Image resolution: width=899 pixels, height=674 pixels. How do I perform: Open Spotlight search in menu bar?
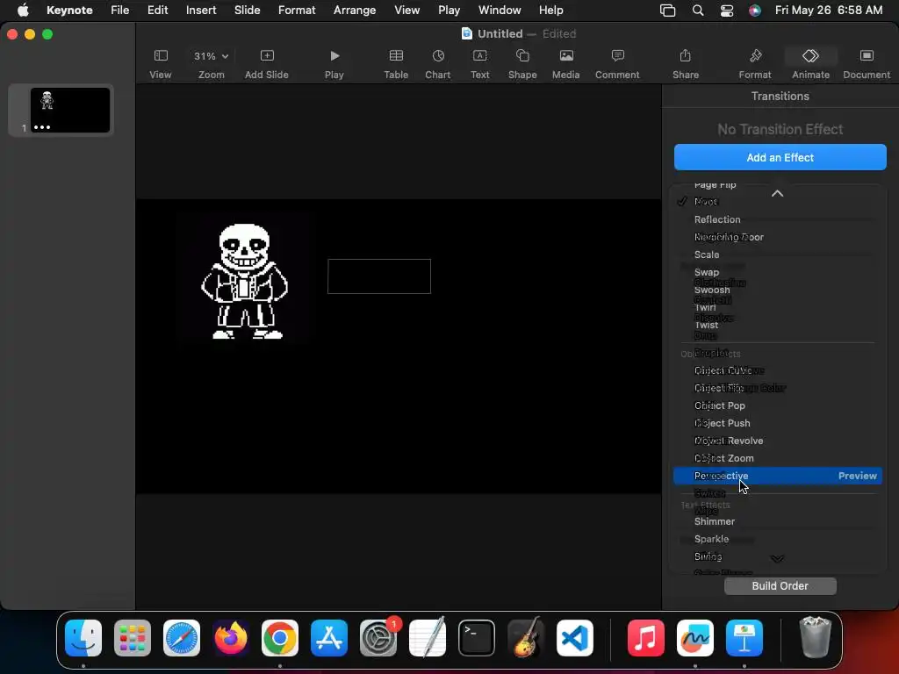coord(698,11)
